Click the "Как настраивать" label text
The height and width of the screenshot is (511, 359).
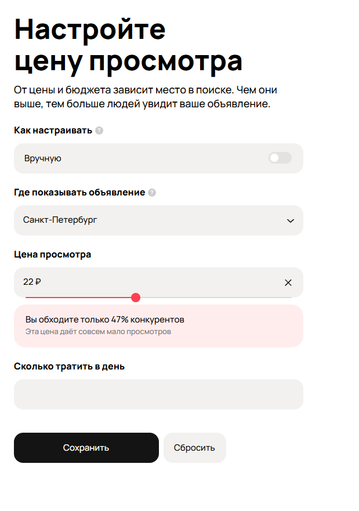[x=53, y=131]
